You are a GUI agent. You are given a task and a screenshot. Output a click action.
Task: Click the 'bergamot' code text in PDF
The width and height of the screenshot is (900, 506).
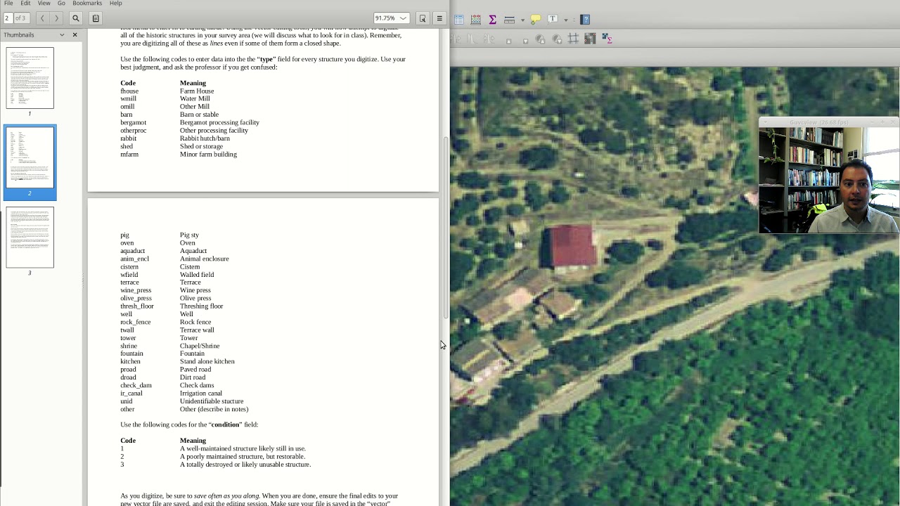pos(133,122)
